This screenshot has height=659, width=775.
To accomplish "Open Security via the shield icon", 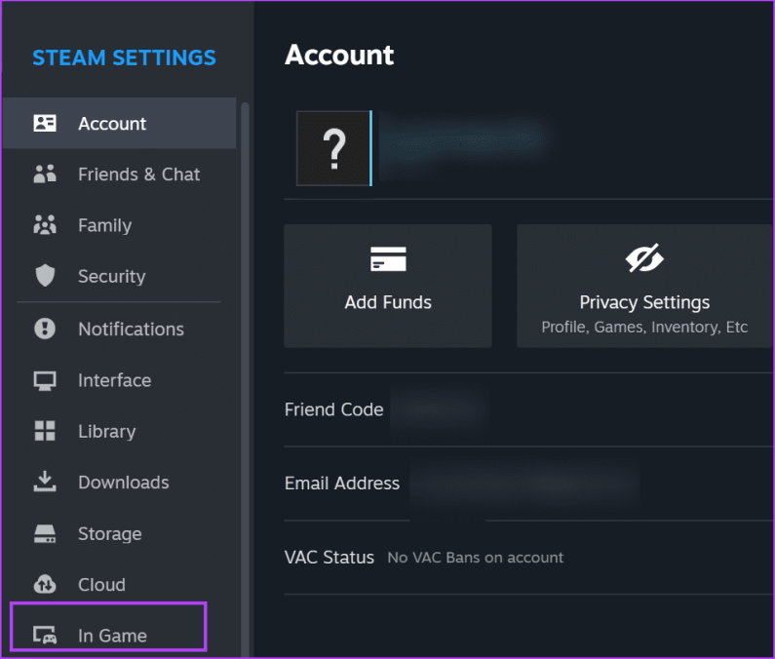I will point(45,277).
